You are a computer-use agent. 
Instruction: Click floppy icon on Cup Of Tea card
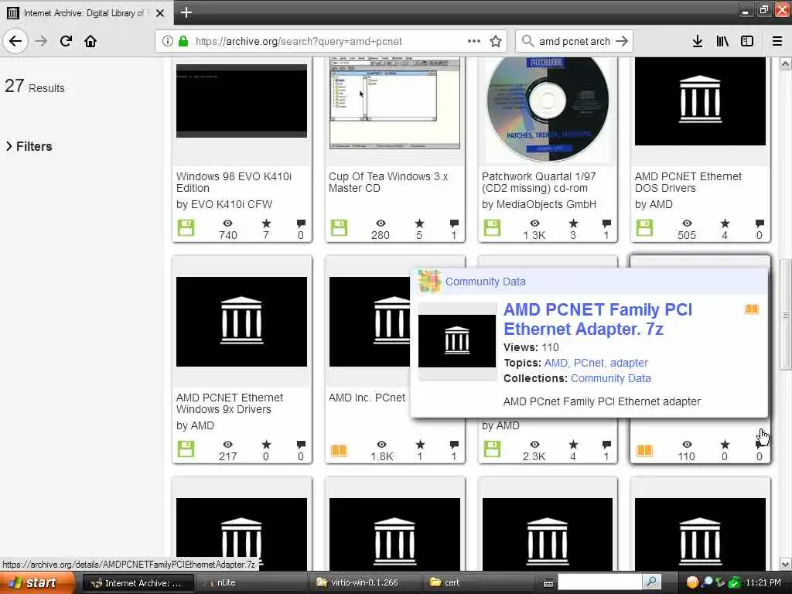click(339, 228)
